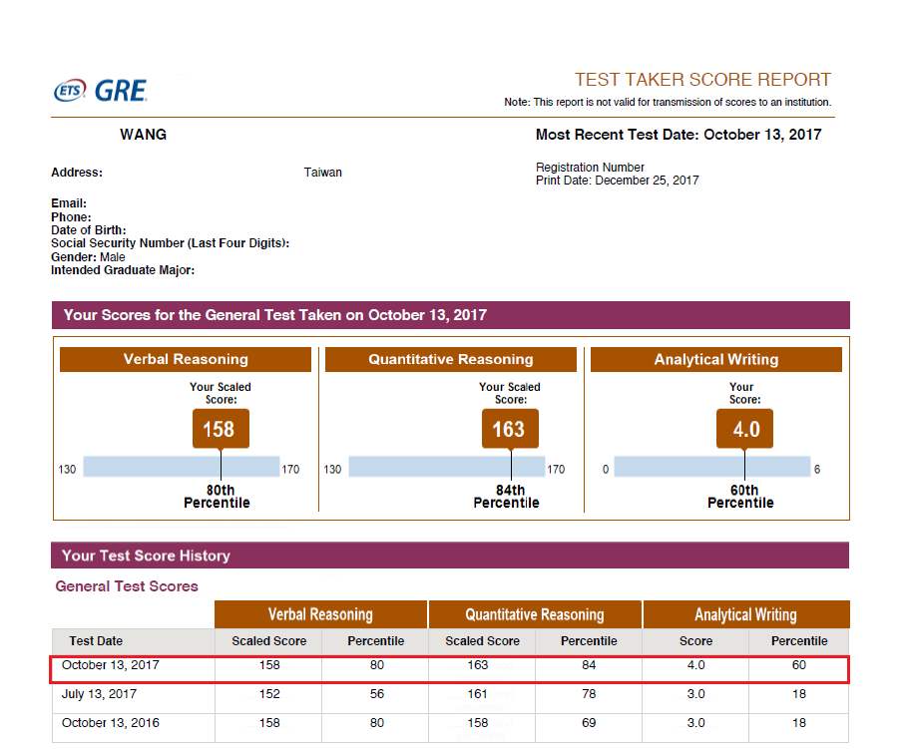Click the Verbal Reasoning header in the score panel

coord(186,359)
